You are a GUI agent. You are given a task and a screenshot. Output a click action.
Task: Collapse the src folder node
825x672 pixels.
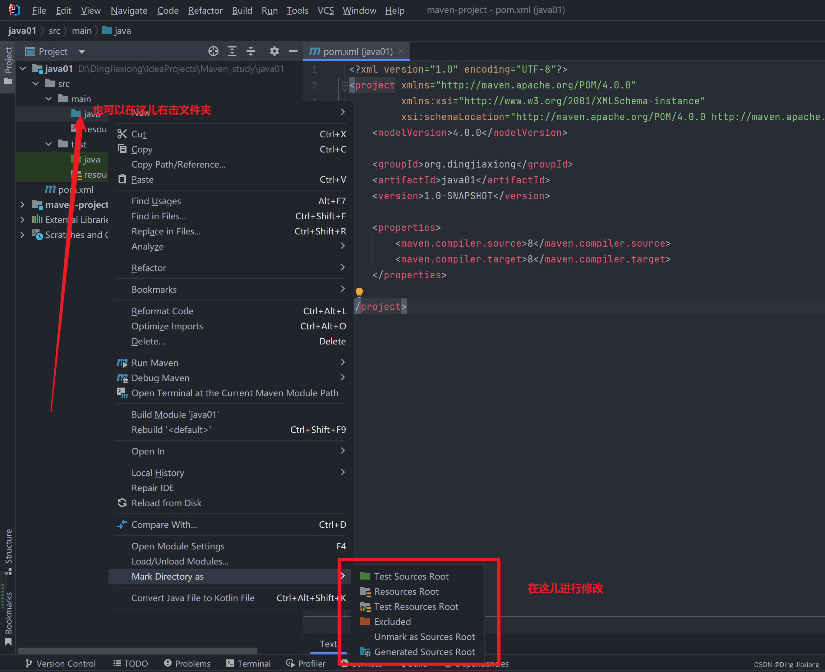click(x=36, y=84)
